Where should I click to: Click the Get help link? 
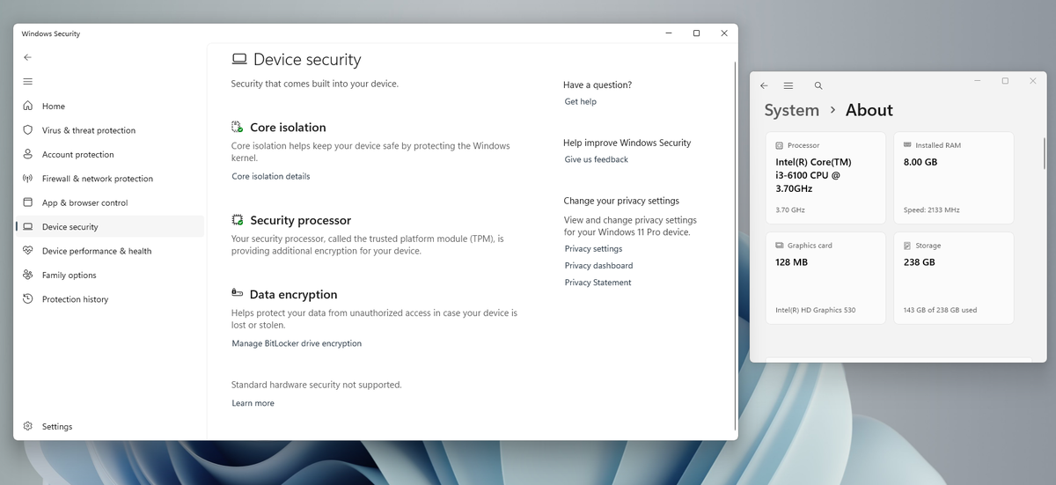pos(581,101)
